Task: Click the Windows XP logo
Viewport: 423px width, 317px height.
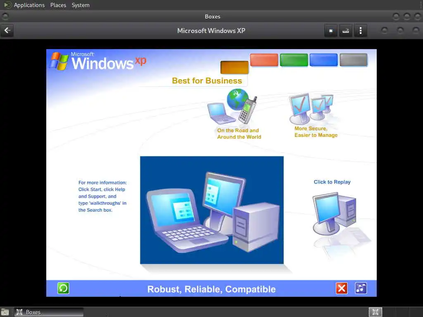Action: [x=98, y=61]
